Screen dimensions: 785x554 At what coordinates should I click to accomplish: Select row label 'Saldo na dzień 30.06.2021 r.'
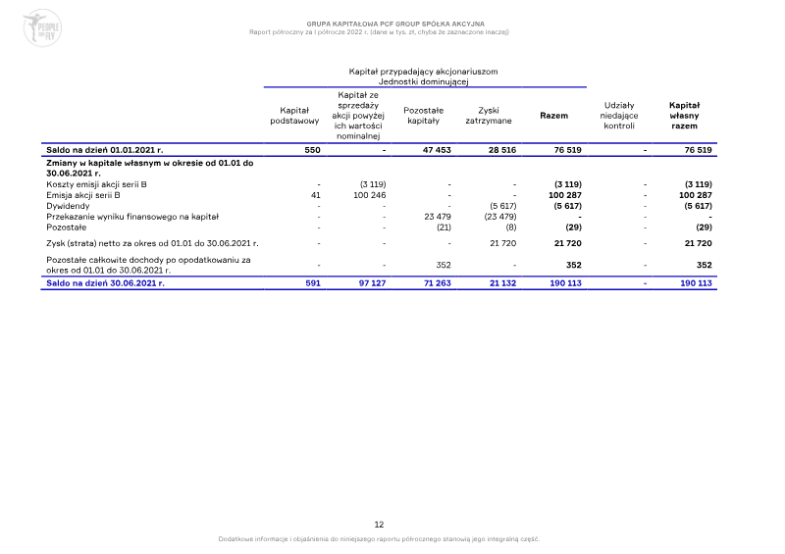tap(105, 283)
